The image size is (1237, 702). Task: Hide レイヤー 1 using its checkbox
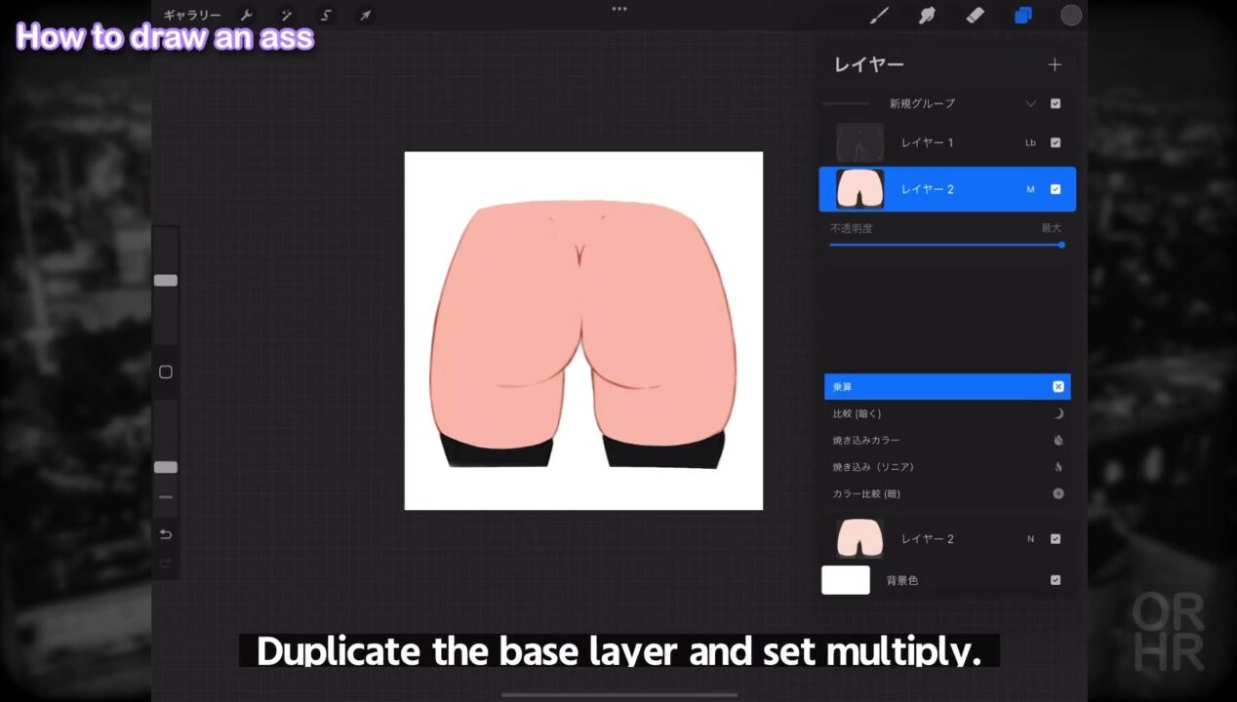click(1056, 142)
